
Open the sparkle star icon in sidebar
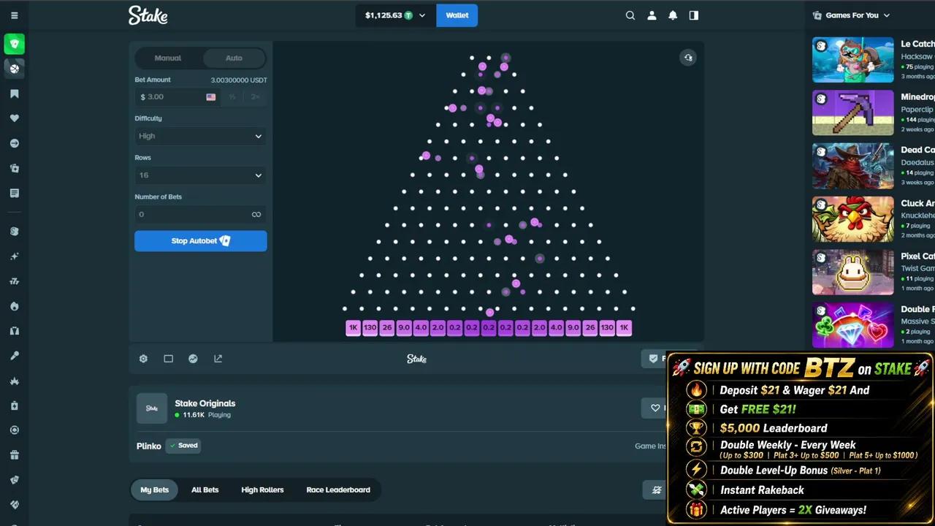click(14, 256)
